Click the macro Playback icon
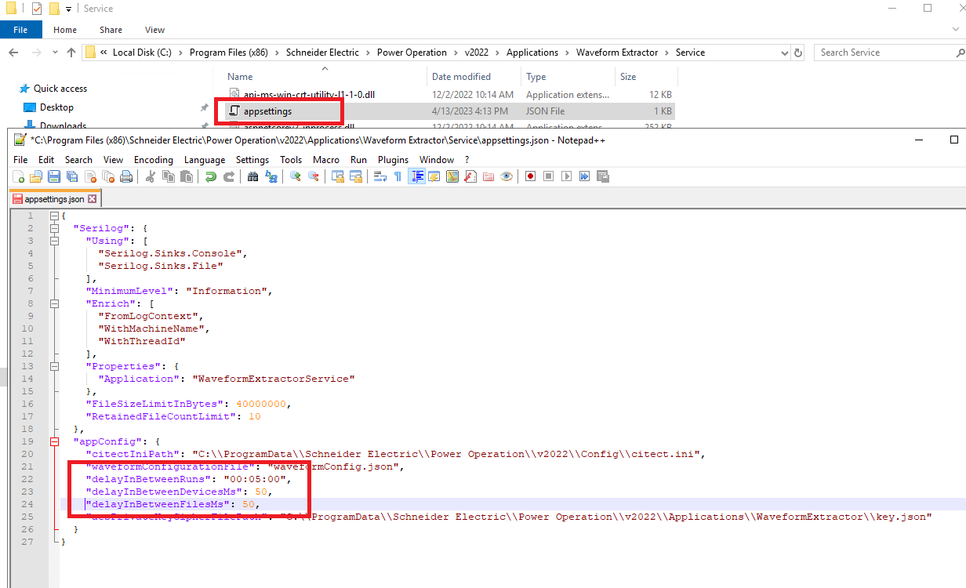The image size is (966, 588). (x=567, y=176)
